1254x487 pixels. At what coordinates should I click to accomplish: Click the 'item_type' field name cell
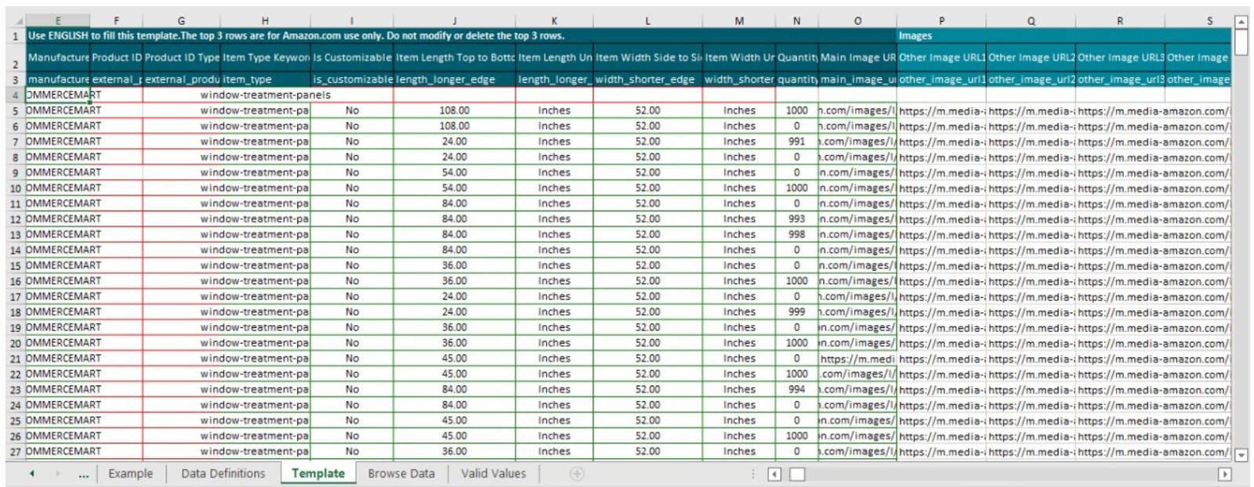coord(266,79)
